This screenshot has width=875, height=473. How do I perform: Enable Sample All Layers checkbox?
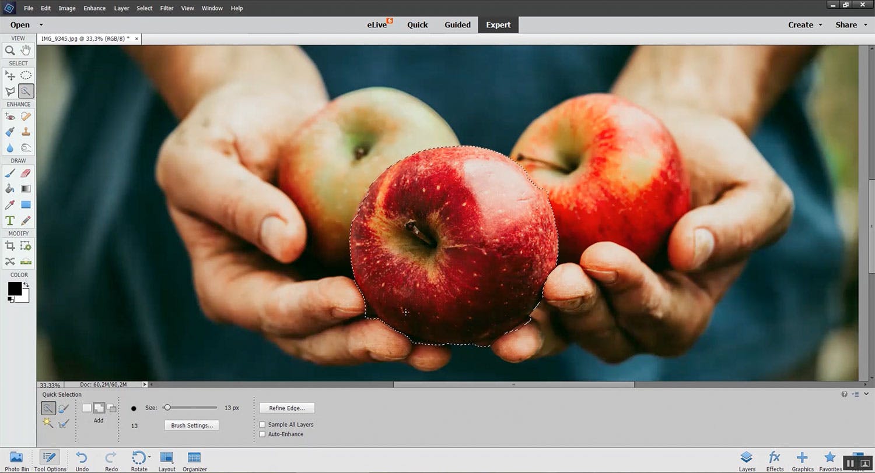pyautogui.click(x=262, y=425)
